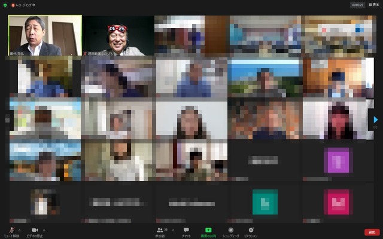This screenshot has height=239, width=383.
Task: Click the meeting timer display
Action: (358, 4)
